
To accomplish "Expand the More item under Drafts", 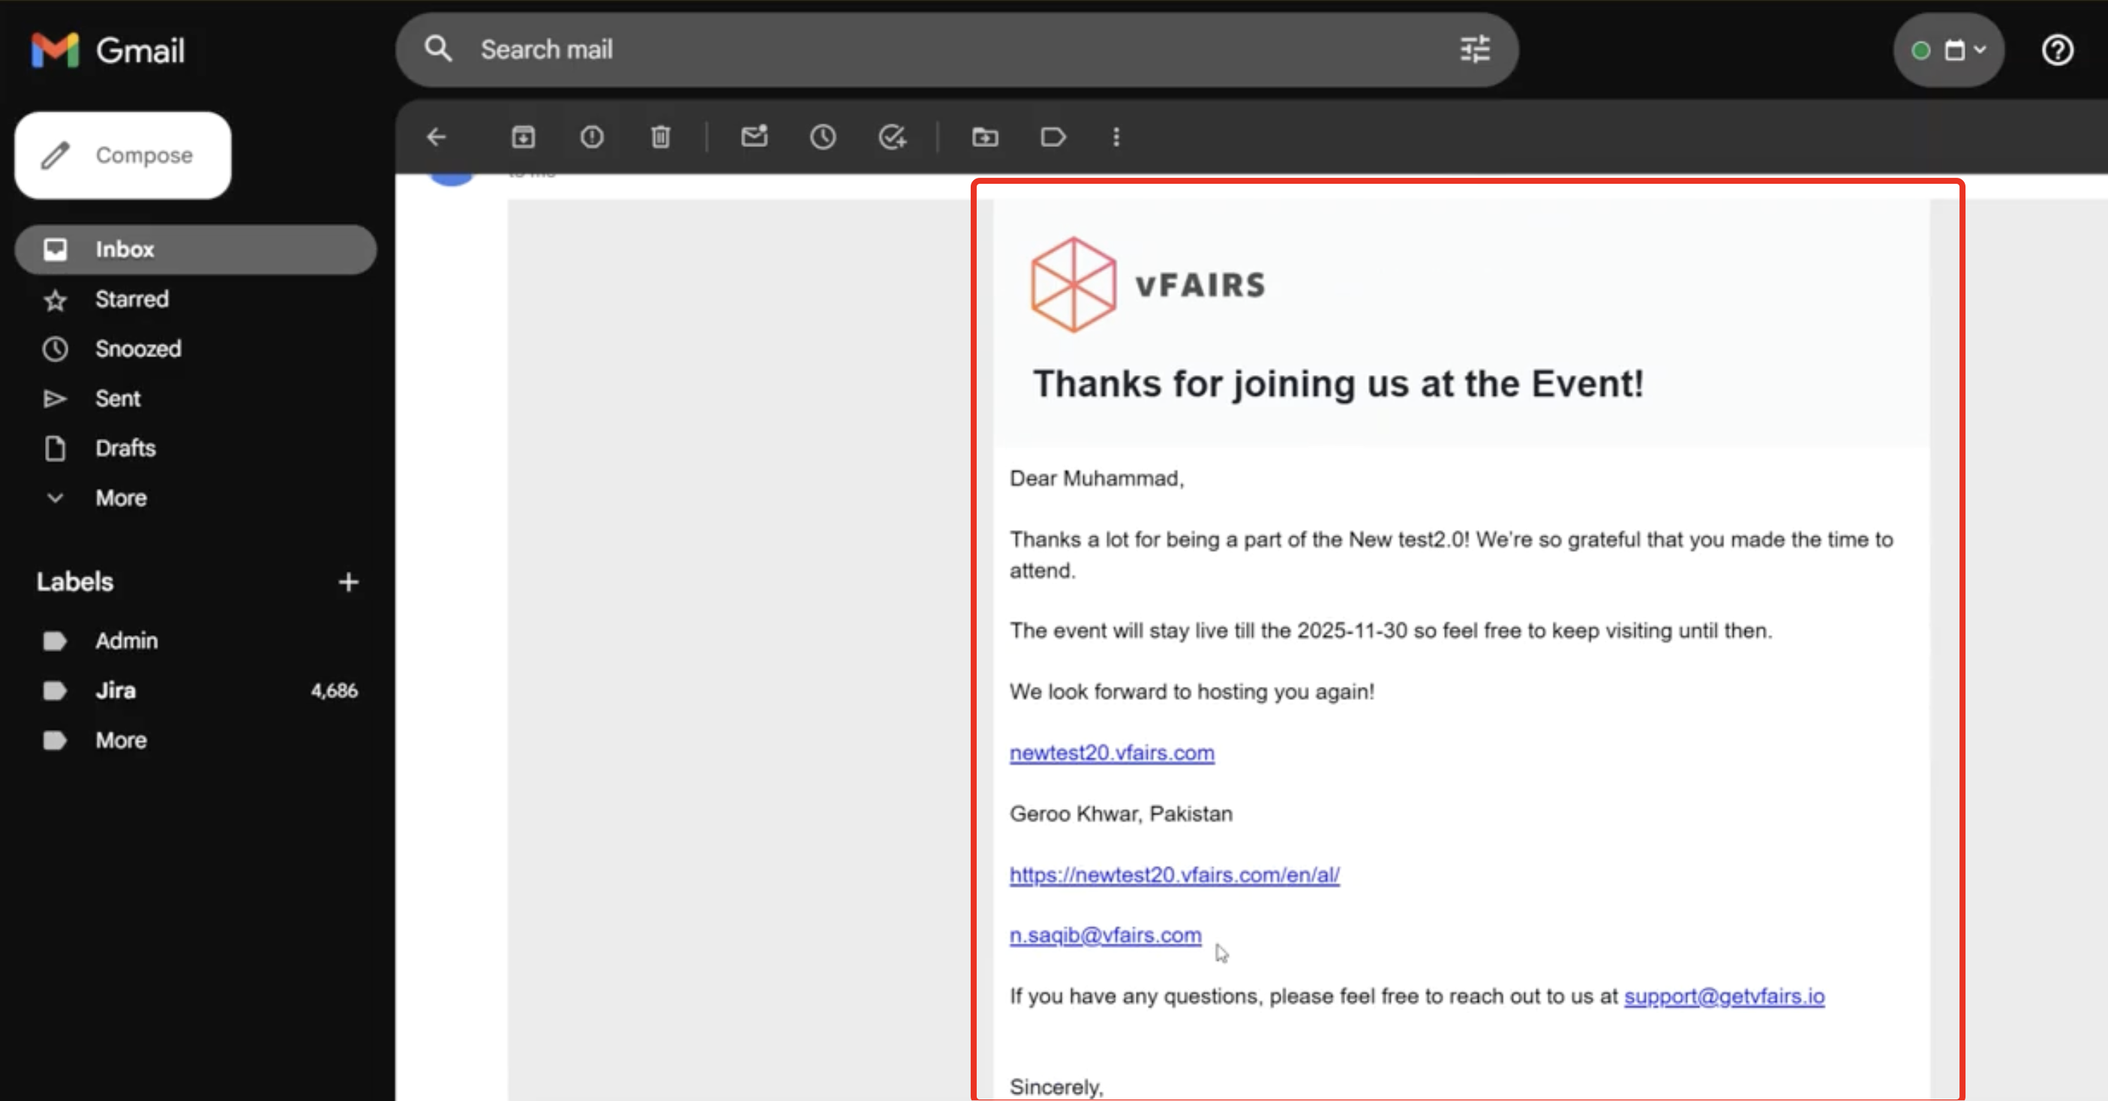I will (x=120, y=497).
